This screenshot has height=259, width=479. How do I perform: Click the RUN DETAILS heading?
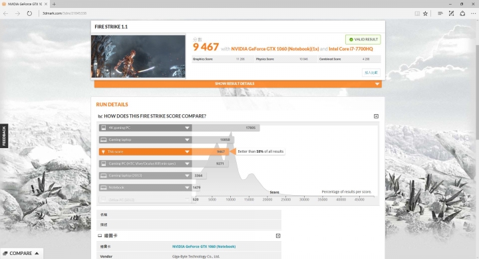point(112,105)
